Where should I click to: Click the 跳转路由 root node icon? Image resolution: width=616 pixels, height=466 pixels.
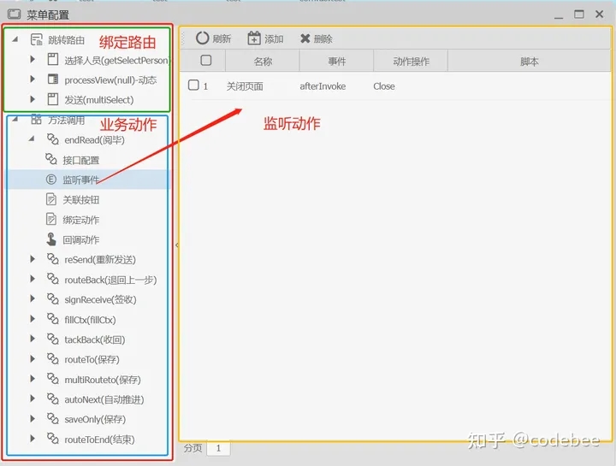[x=37, y=39]
